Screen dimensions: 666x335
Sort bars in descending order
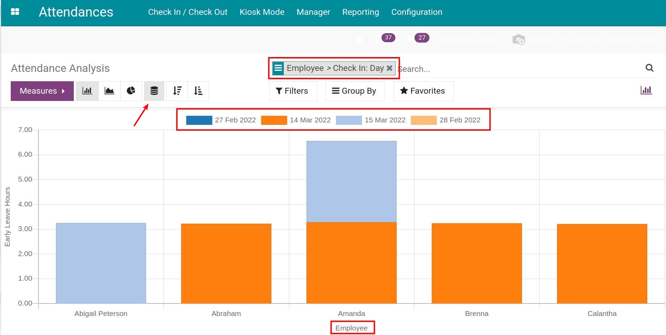(x=177, y=91)
